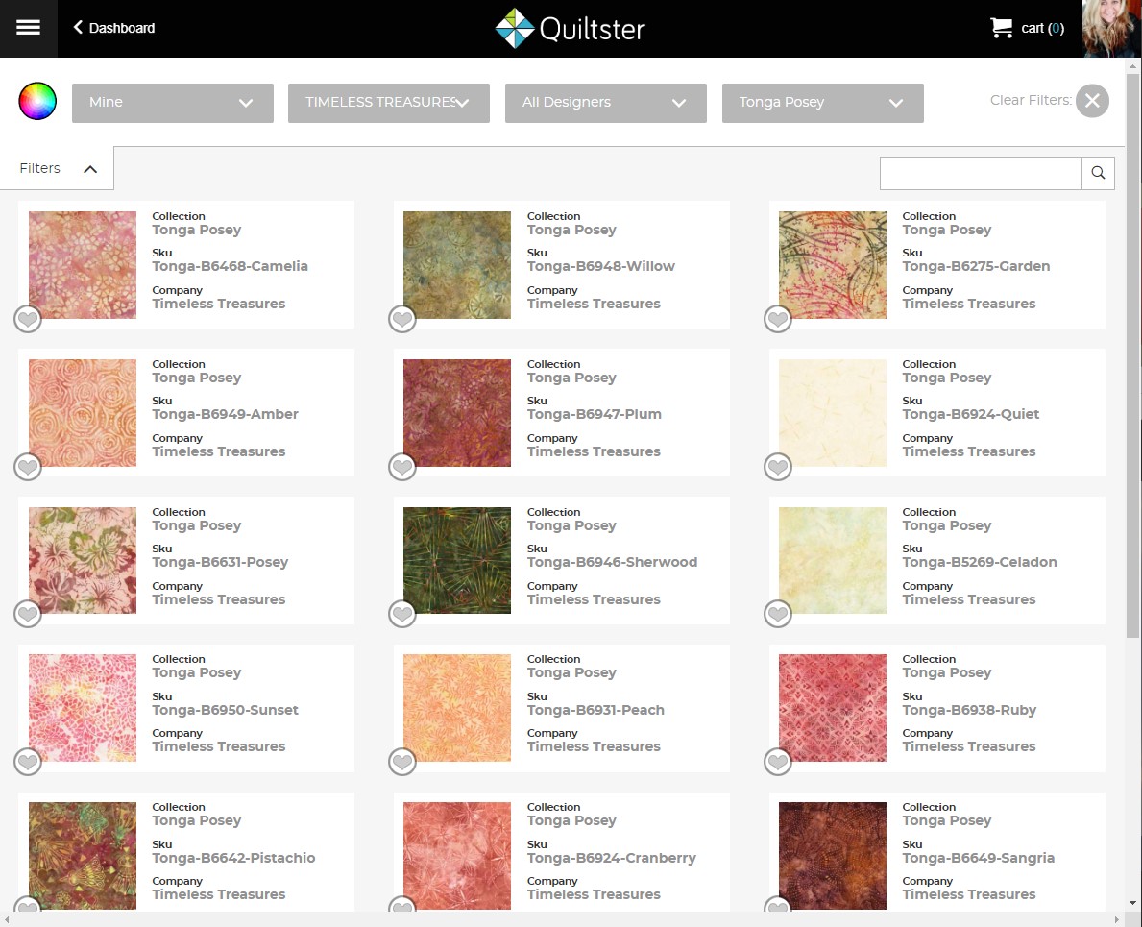Select the Ruby fabric swatch thumbnail
This screenshot has height=927, width=1142.
833,708
